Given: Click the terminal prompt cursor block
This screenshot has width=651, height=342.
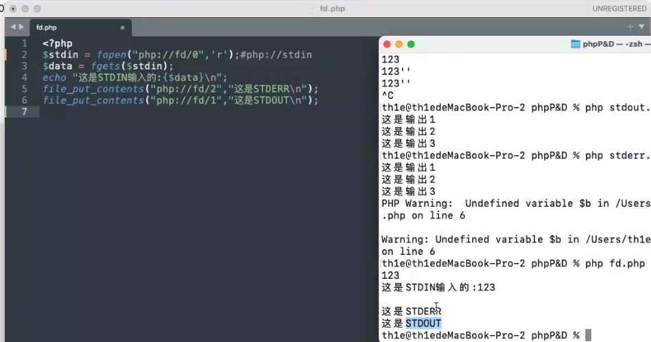Looking at the screenshot, I should (x=588, y=335).
